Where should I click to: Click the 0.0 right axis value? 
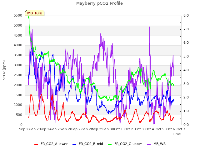(186, 125)
